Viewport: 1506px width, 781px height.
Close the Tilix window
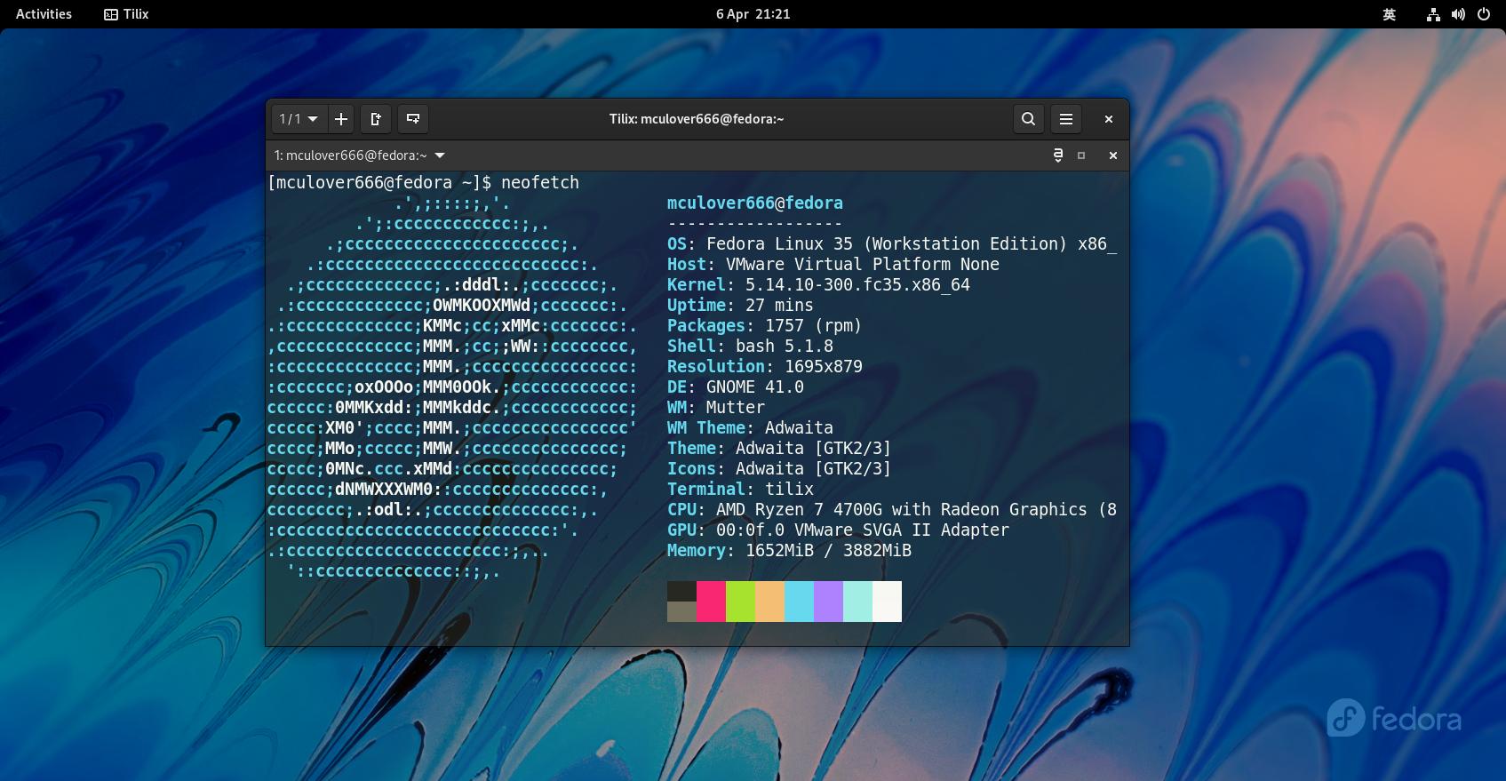point(1109,119)
